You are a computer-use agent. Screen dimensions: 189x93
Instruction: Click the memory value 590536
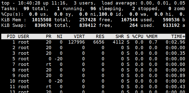171,20
